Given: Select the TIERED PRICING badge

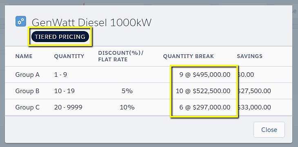Looking at the screenshot, I should 60,37.
